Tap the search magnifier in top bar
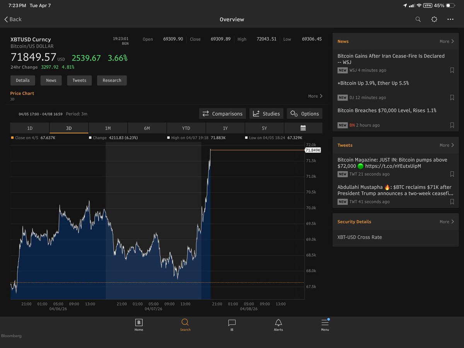The width and height of the screenshot is (464, 348). coord(418,19)
